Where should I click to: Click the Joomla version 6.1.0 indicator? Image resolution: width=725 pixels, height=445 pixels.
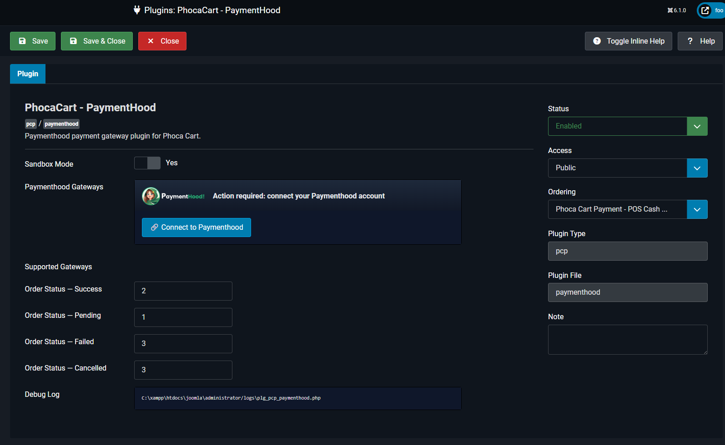677,10
